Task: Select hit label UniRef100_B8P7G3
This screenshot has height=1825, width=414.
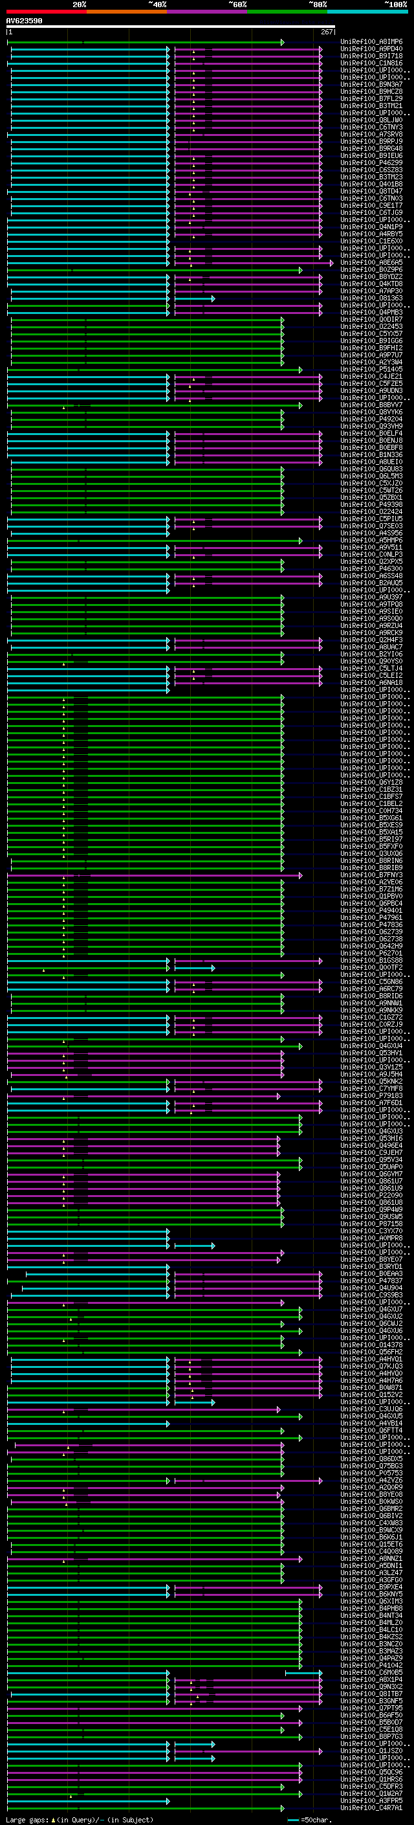Action: pos(371,1736)
